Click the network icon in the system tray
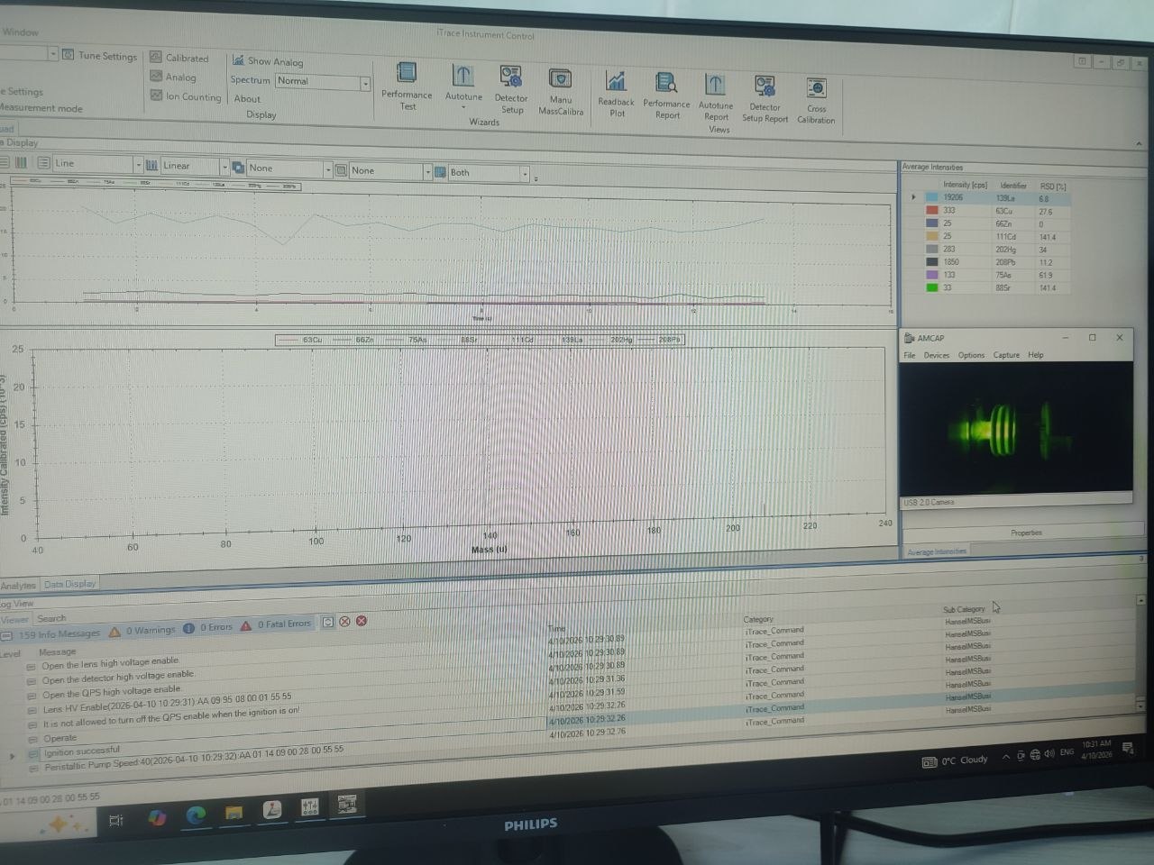The height and width of the screenshot is (865, 1154). (x=1035, y=754)
